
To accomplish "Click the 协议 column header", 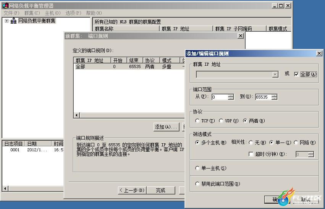I will (x=151, y=60).
